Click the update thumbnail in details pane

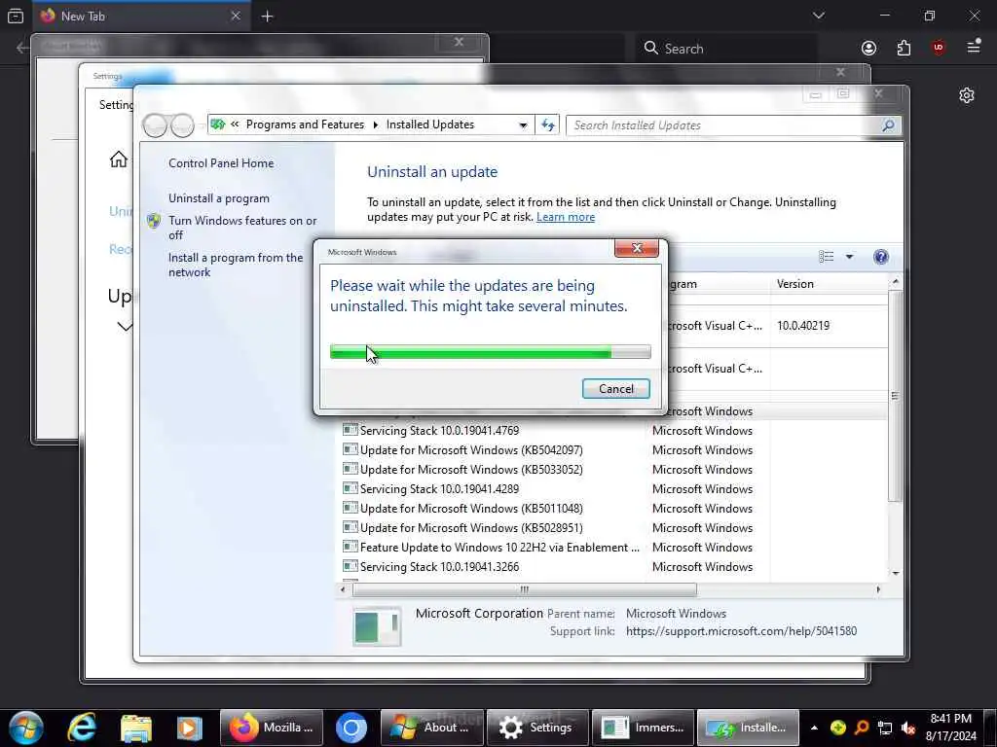377,626
